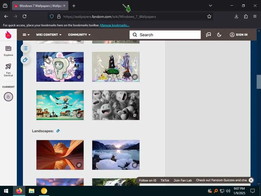Click the TikTok link in bottom bar
This screenshot has height=196, width=261.
165,180
